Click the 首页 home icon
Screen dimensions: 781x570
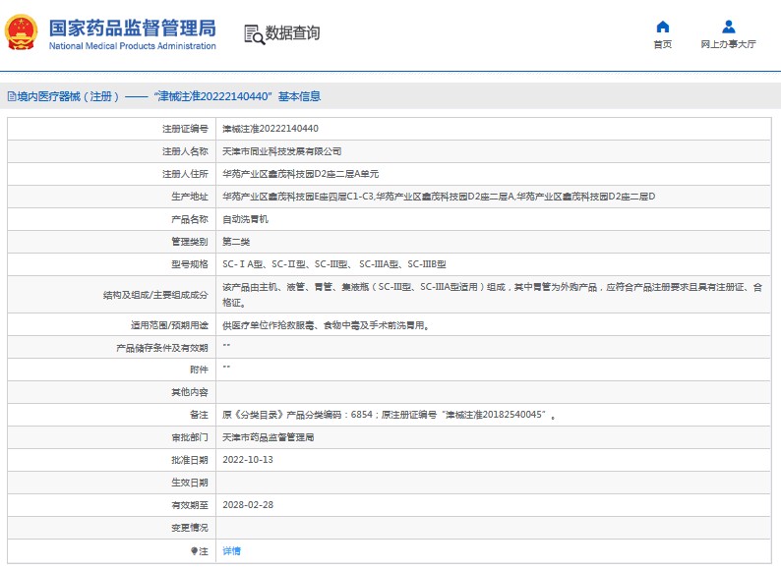(662, 27)
